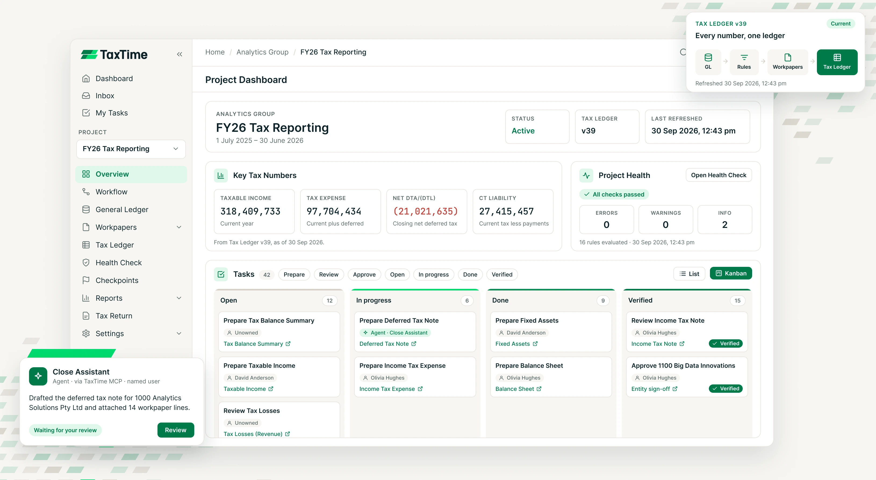Click the Open filter chip
876x480 pixels.
tap(397, 274)
